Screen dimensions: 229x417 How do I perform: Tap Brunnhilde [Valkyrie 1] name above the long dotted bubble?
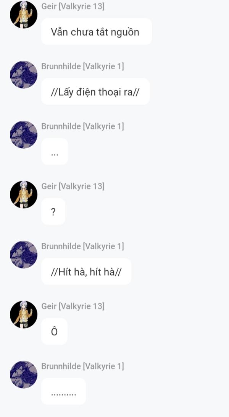(82, 366)
